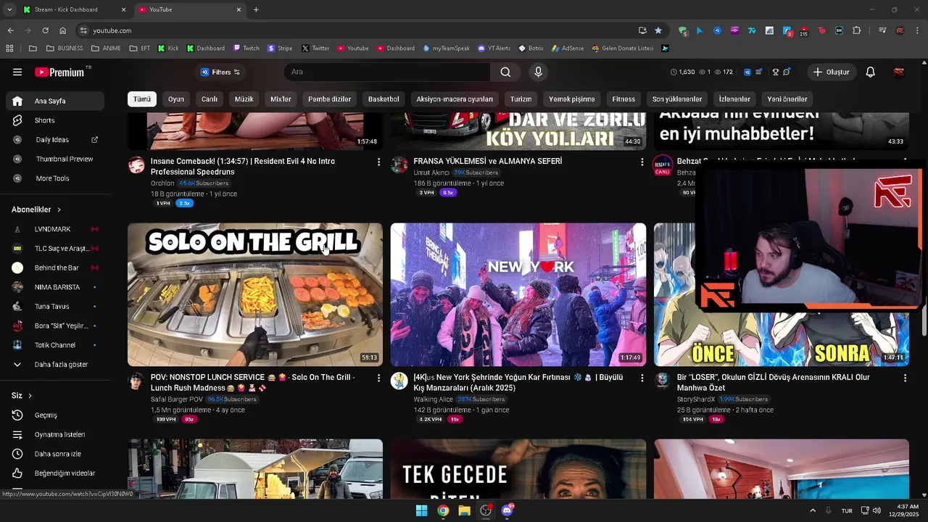928x522 pixels.
Task: Click the Oluştur create button
Action: [831, 72]
